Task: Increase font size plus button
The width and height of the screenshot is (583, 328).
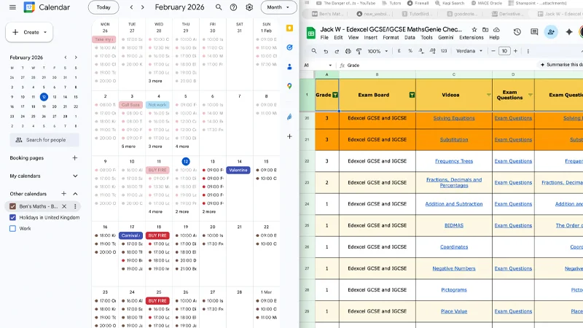Action: coord(515,51)
